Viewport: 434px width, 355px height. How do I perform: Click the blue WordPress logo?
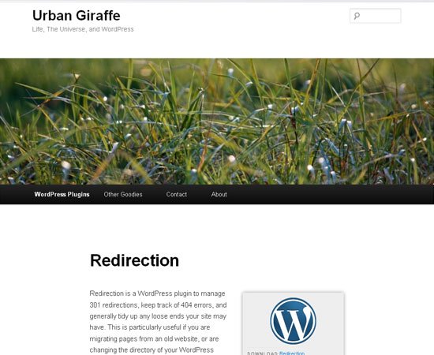click(x=293, y=321)
